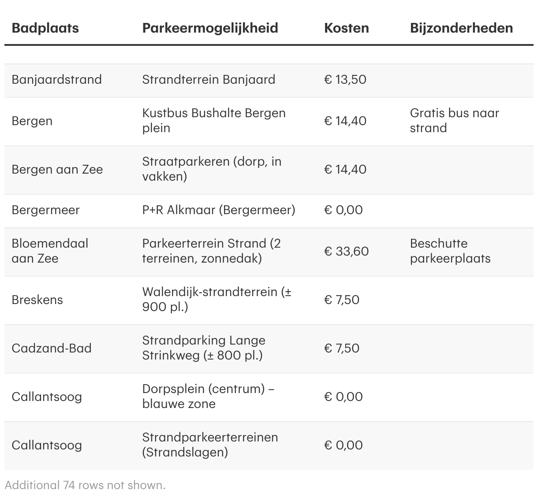Select the Bergermeer place cell
This screenshot has width=538, height=497.
pos(45,210)
